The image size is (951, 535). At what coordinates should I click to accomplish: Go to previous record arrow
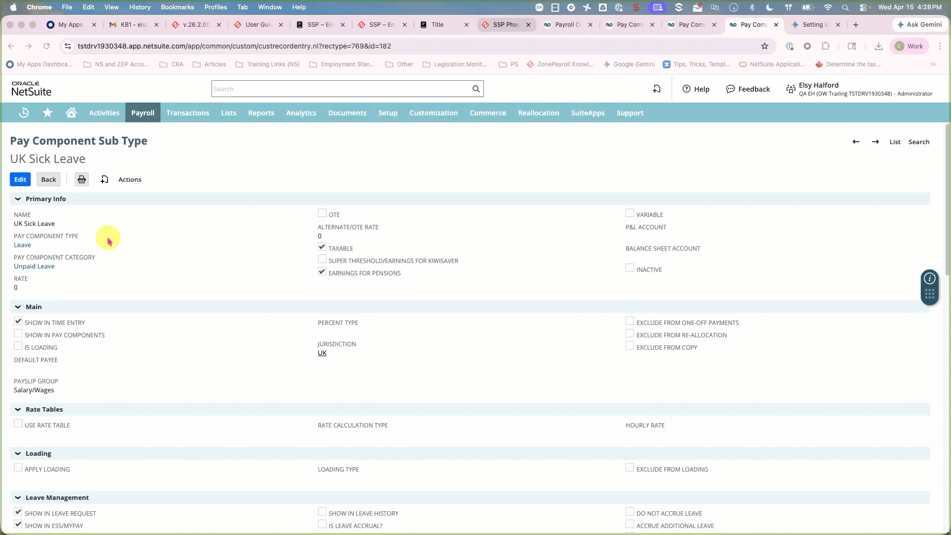pyautogui.click(x=856, y=142)
